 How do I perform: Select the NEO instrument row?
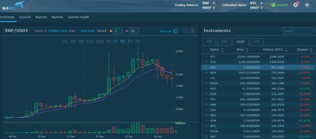point(258,115)
